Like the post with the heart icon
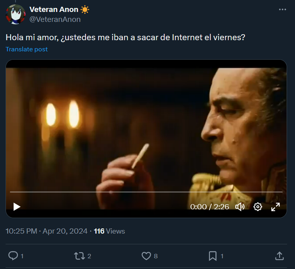The height and width of the screenshot is (269, 295). 146,256
